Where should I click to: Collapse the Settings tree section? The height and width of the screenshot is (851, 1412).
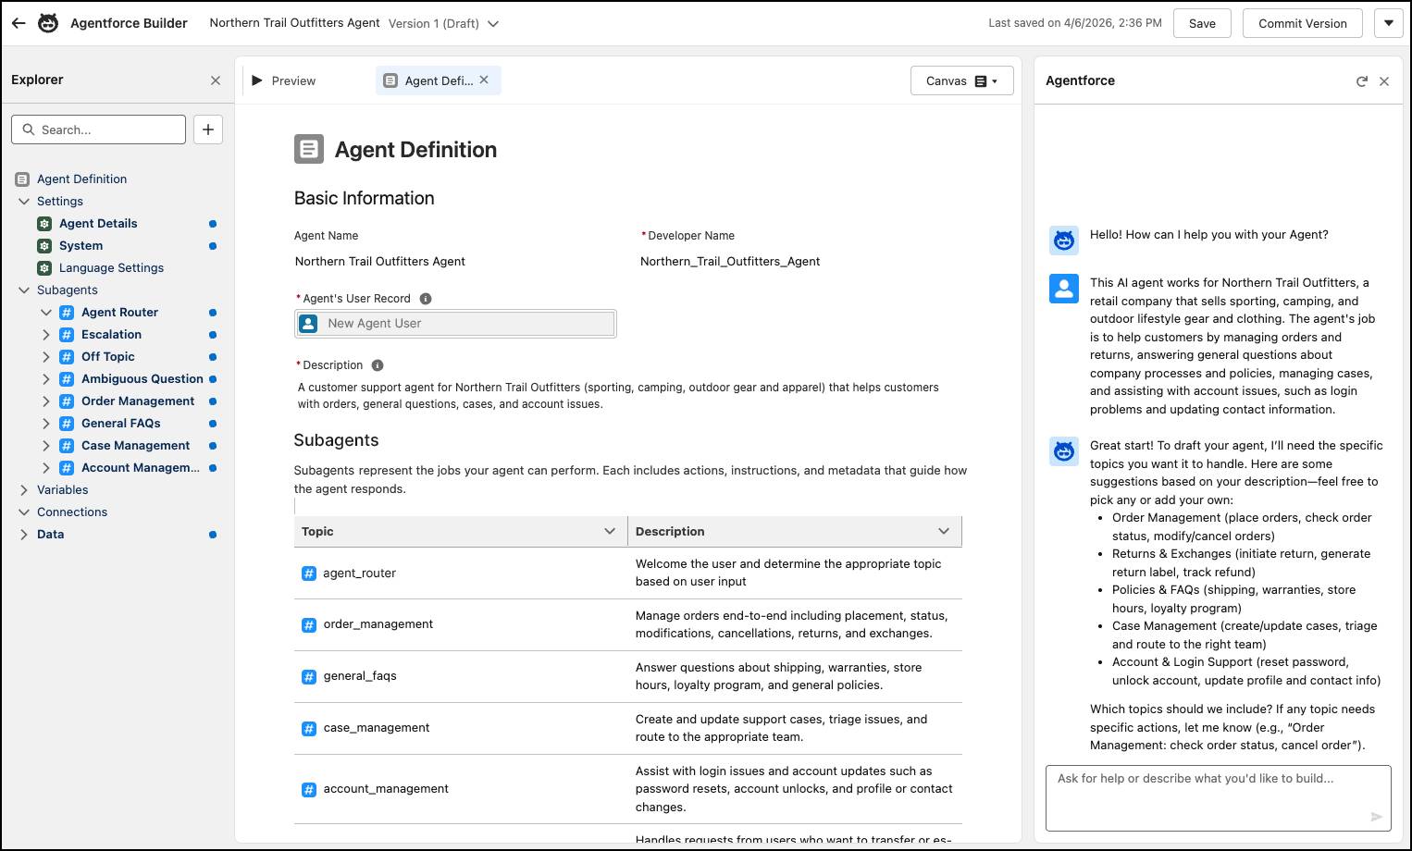(24, 201)
